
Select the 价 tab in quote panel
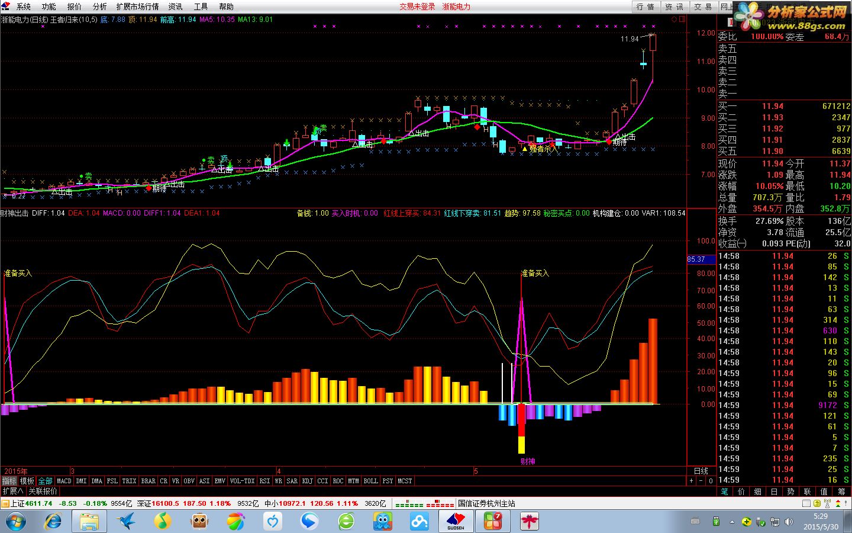741,492
